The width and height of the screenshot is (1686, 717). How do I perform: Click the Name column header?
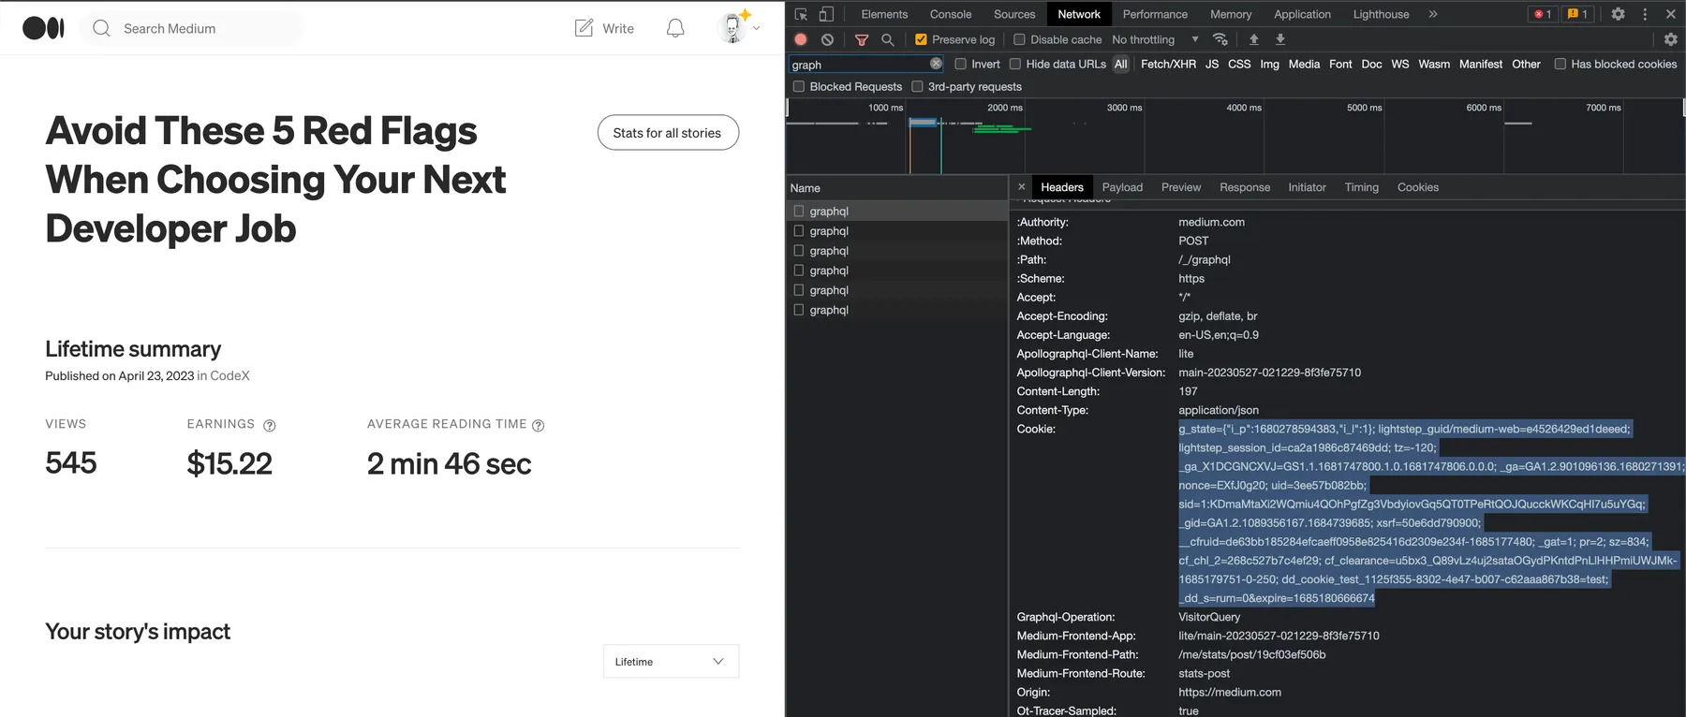point(896,187)
